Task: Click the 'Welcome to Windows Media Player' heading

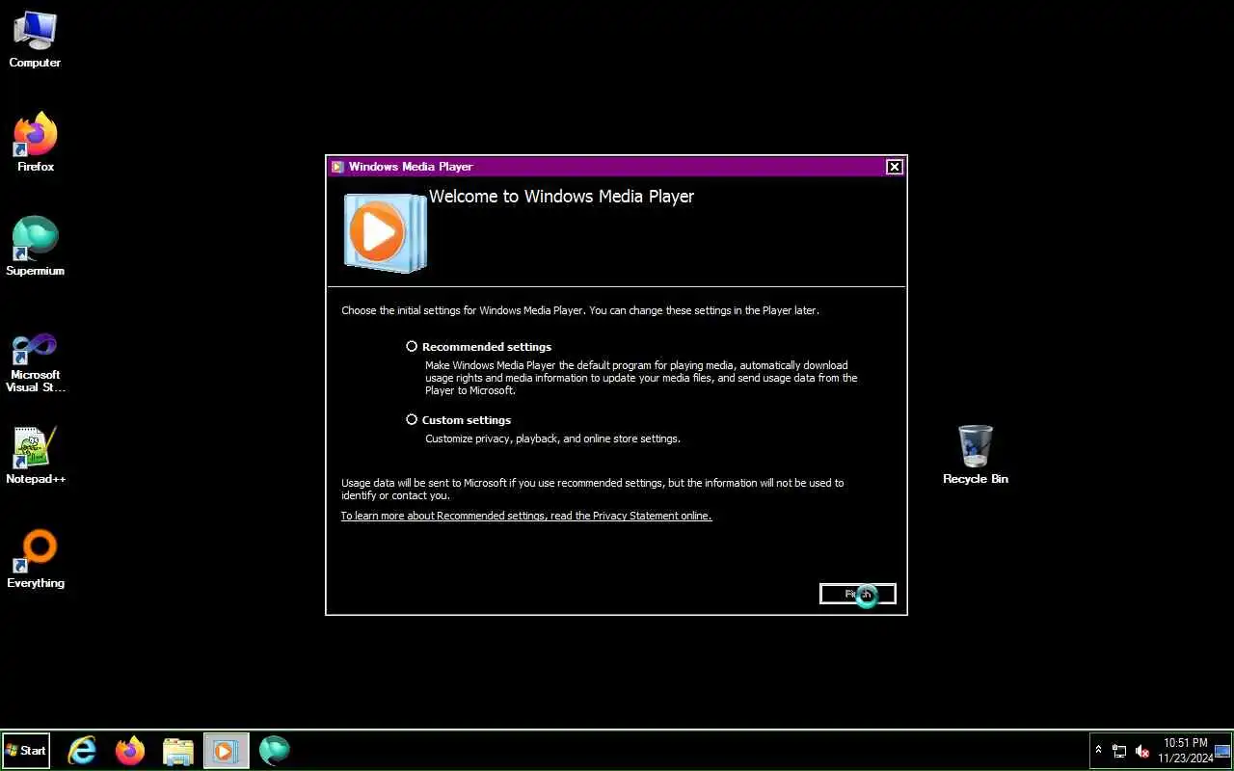Action: coord(561,197)
